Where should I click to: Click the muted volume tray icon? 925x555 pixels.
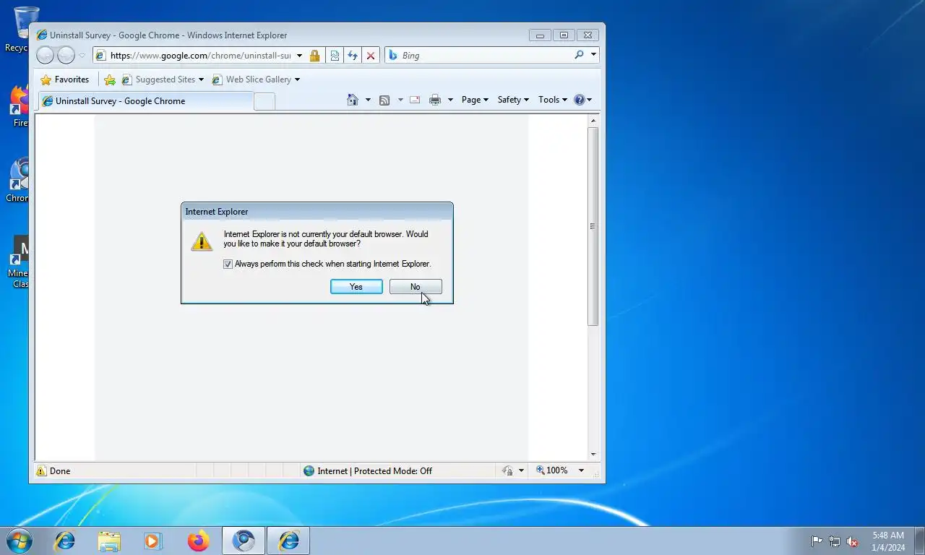[853, 541]
